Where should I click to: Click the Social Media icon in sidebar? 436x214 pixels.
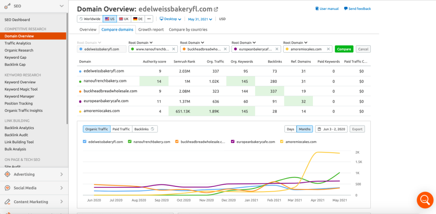pos(7,188)
